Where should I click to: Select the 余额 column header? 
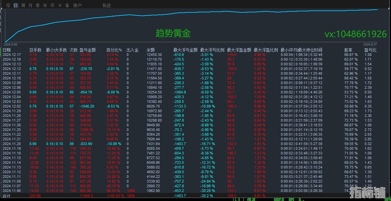(151, 50)
